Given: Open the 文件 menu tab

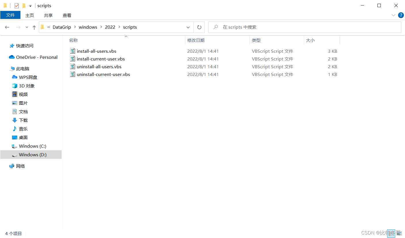Looking at the screenshot, I should (x=10, y=15).
